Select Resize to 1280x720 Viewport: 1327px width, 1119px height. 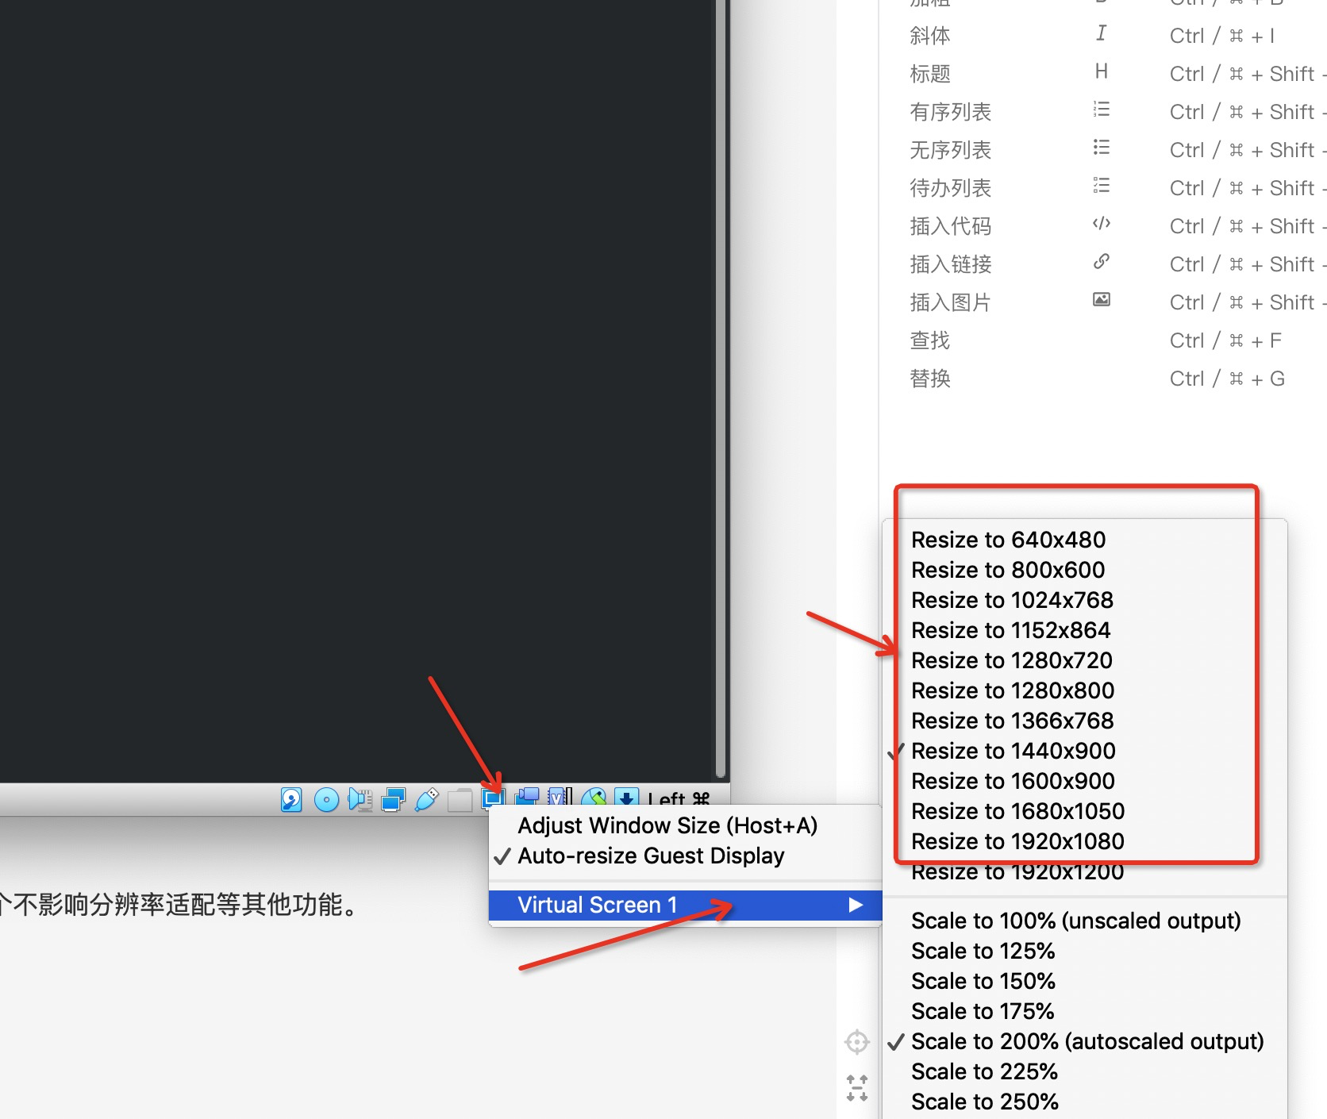coord(1084,660)
